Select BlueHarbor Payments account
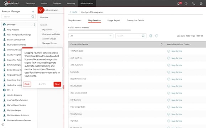Image resolution: width=206 pixels, height=128 pixels. coord(16,45)
